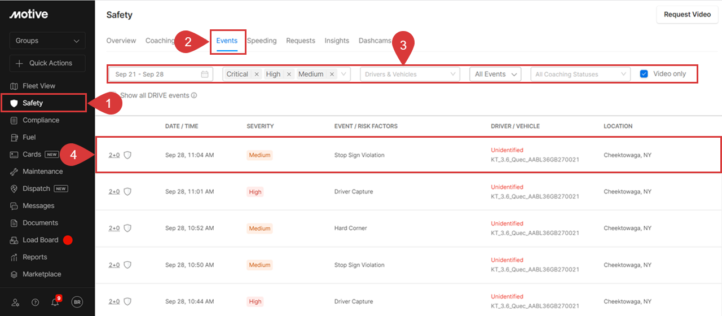Click the Dispatch icon in sidebar
The image size is (722, 316).
pyautogui.click(x=15, y=188)
